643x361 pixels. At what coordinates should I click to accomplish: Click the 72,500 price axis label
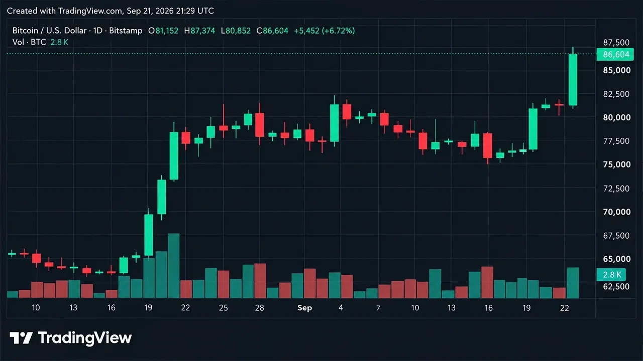click(x=616, y=188)
